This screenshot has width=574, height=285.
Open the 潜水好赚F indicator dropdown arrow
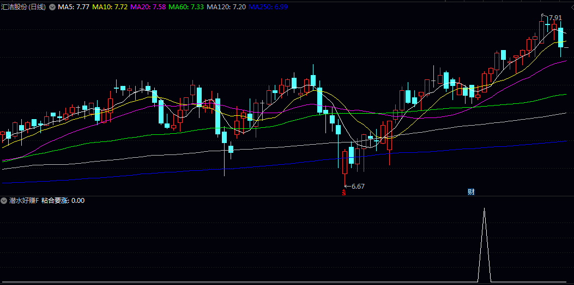point(4,201)
